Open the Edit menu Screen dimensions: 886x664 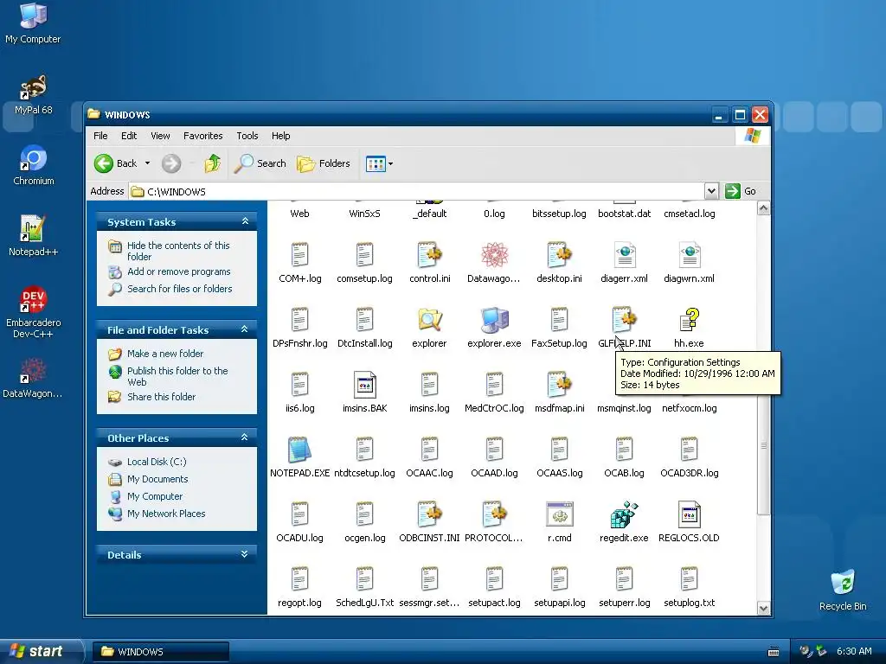129,136
